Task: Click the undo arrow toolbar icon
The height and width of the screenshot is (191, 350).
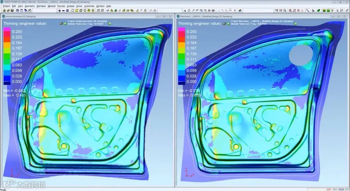Action: pyautogui.click(x=151, y=10)
